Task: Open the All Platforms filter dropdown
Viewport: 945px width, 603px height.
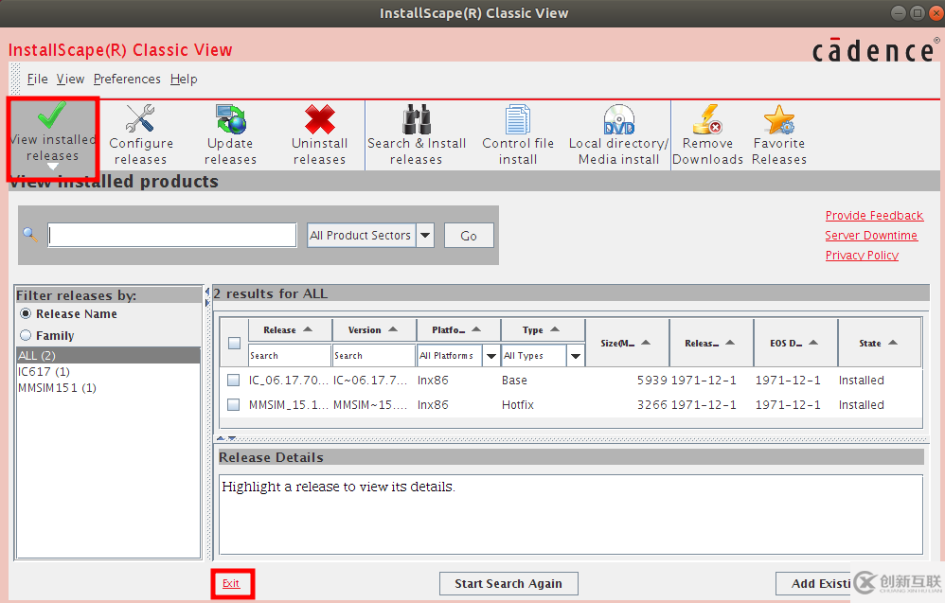Action: 490,356
